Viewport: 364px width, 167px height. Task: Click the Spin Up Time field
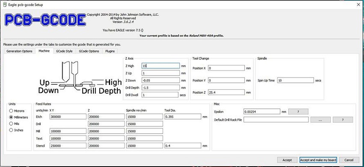coord(295,80)
